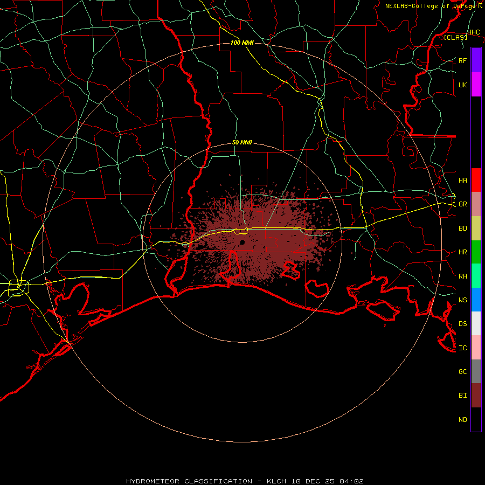Screen dimensions: 485x485
Task: Click the RA legend label
Action: coord(462,276)
